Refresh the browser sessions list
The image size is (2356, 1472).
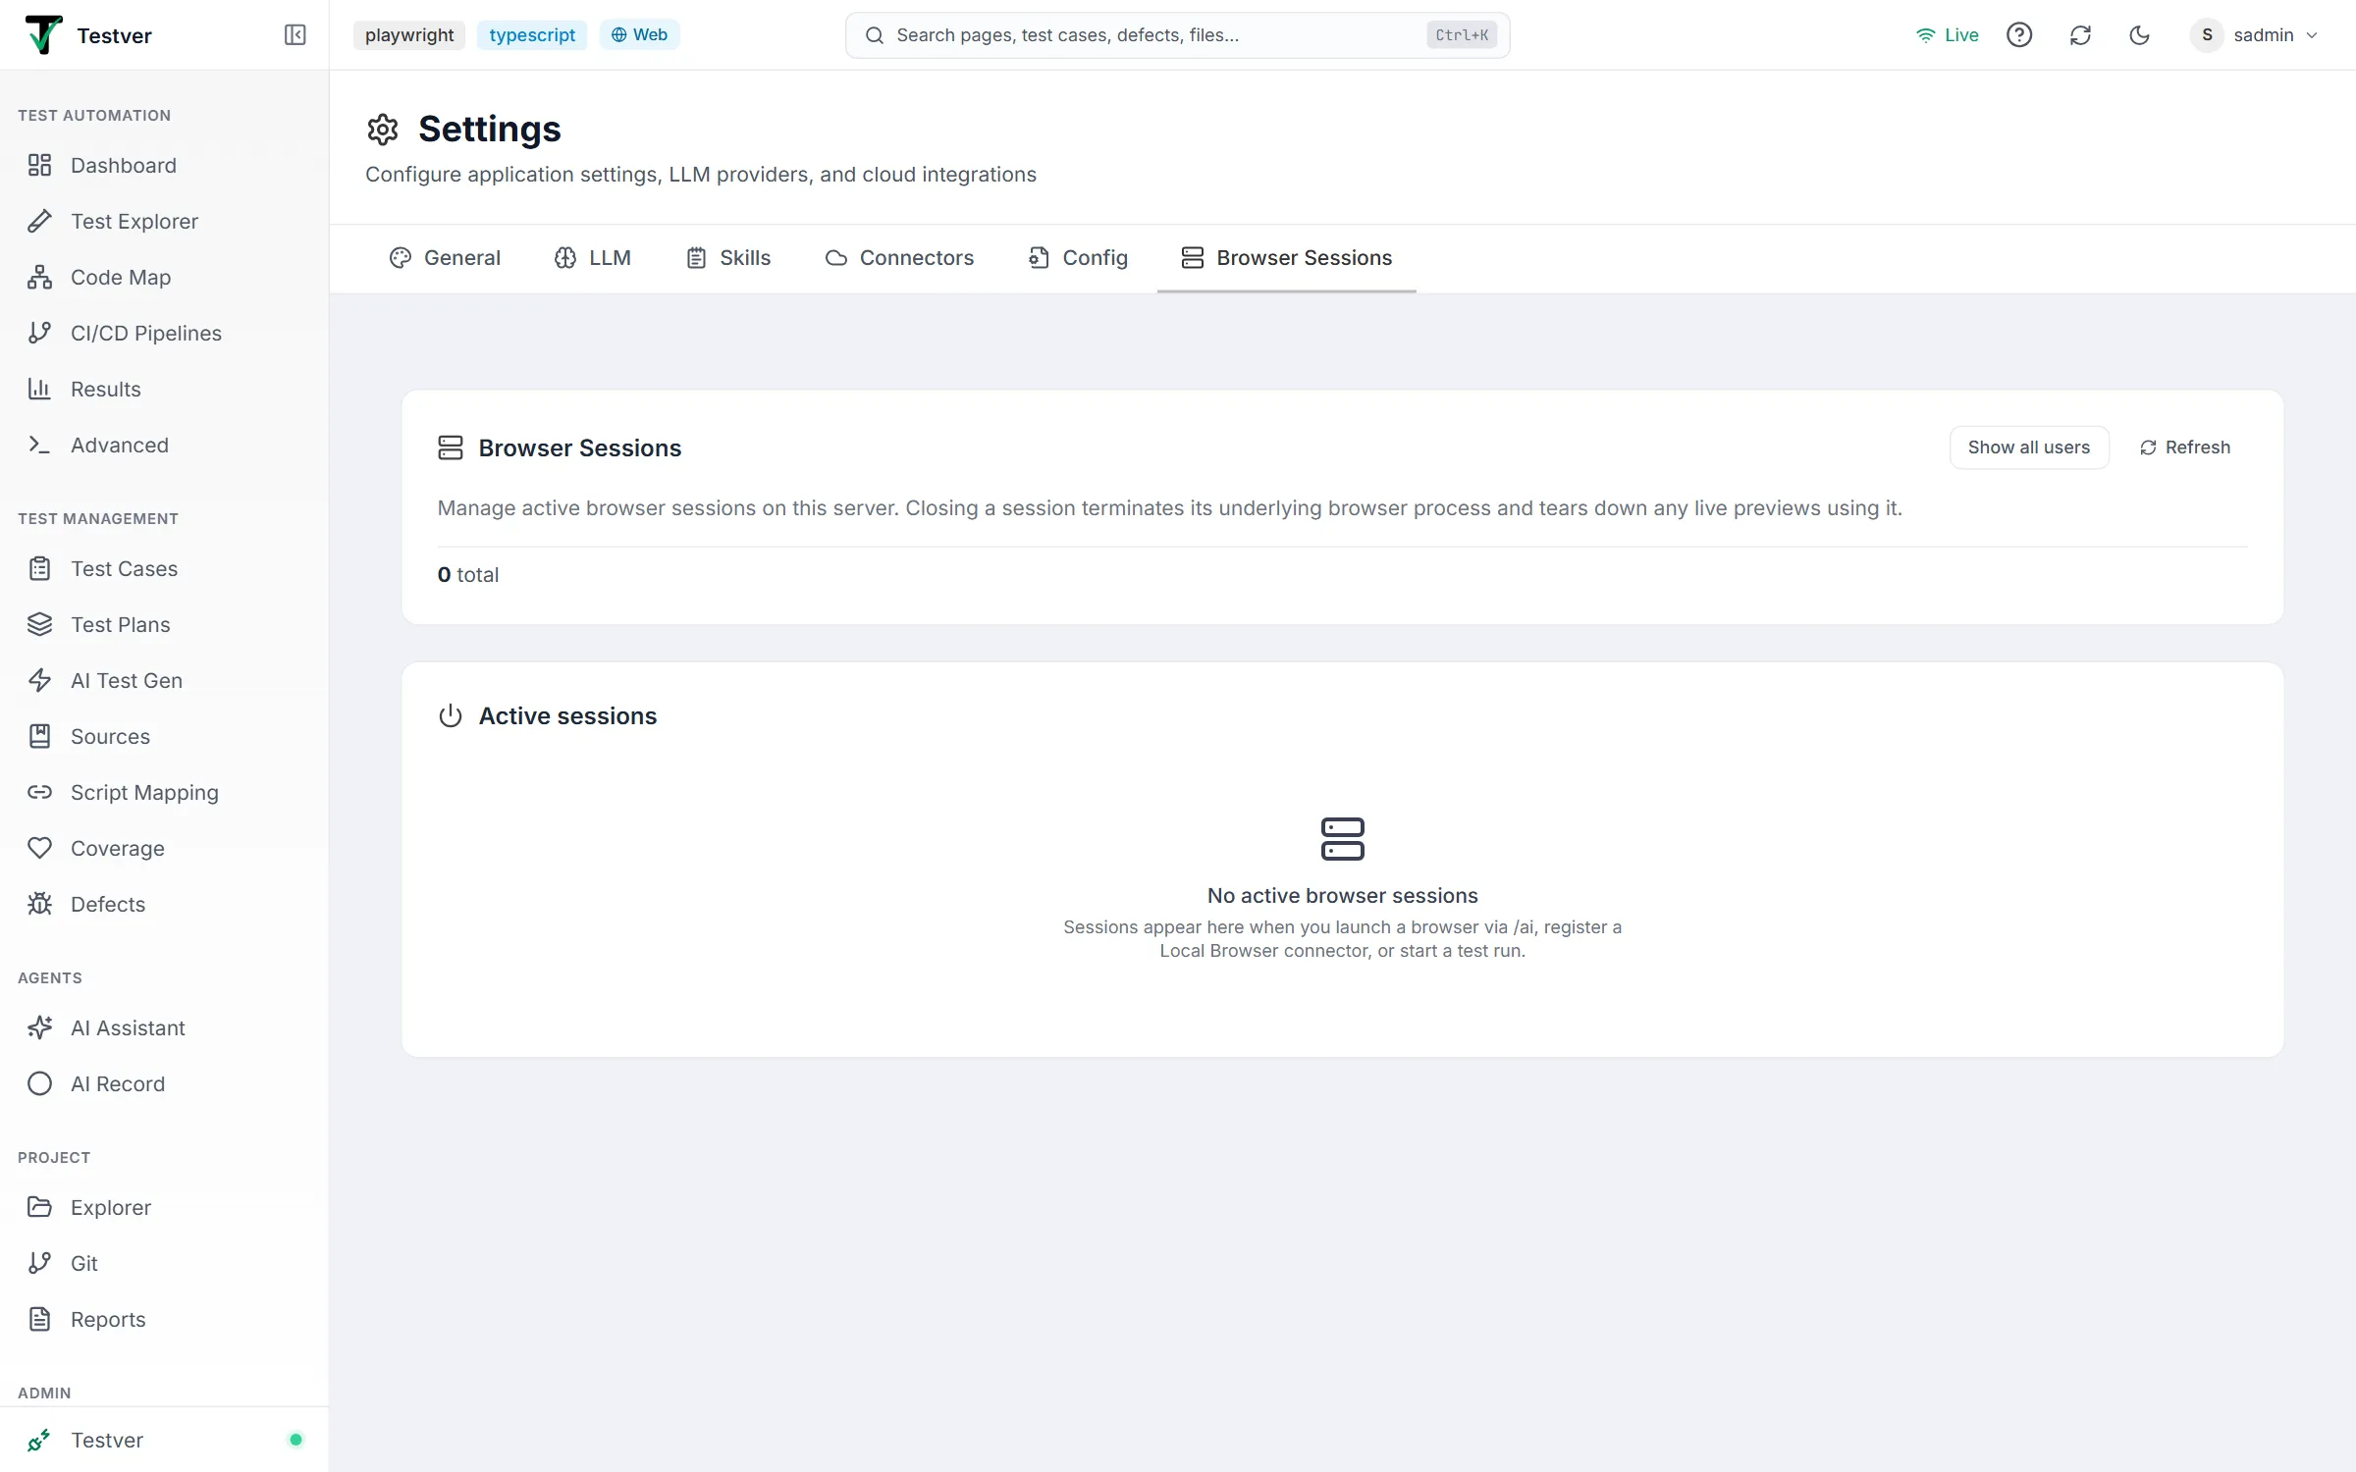click(2185, 447)
